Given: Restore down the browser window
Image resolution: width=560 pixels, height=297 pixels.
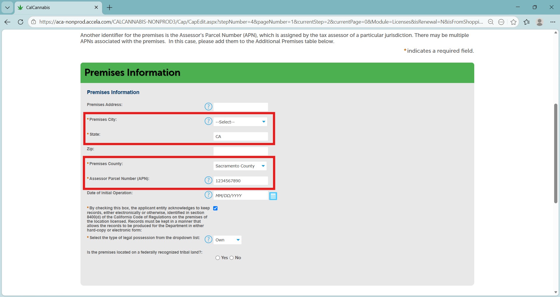Looking at the screenshot, I should click(x=535, y=7).
